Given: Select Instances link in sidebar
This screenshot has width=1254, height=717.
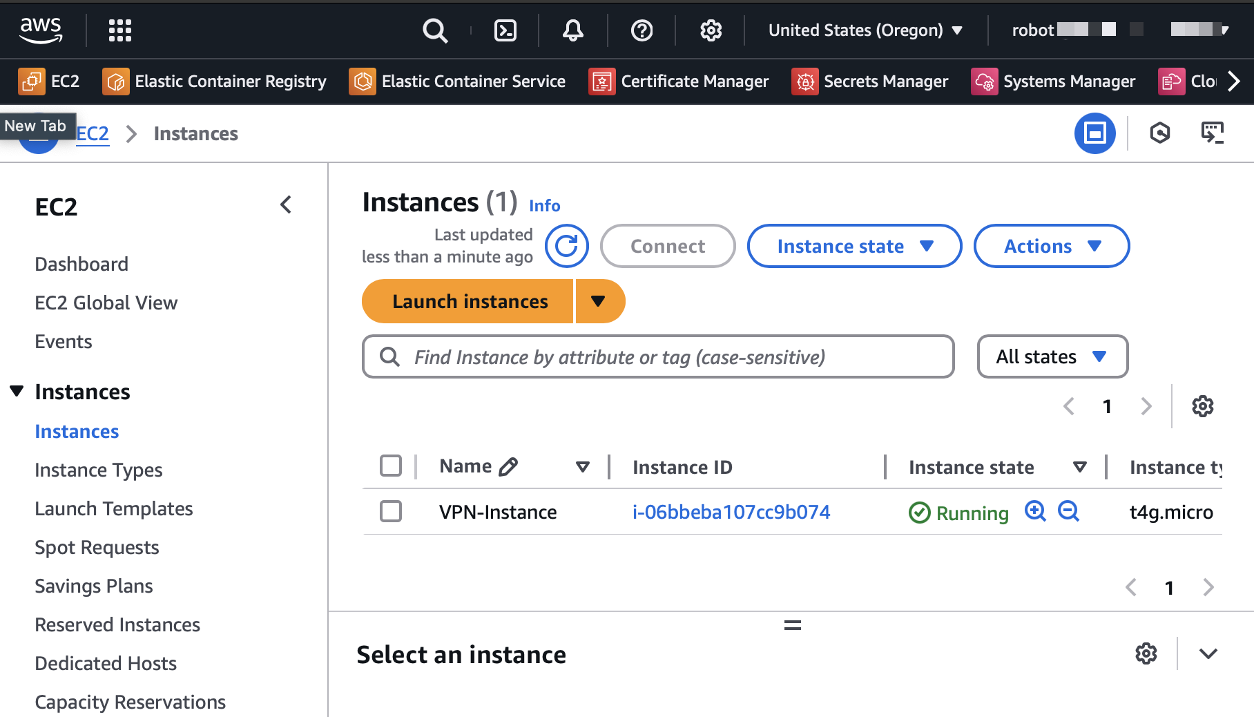Looking at the screenshot, I should (x=77, y=431).
